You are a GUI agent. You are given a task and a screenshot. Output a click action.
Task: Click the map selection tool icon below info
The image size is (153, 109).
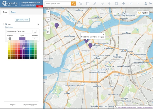[48, 32]
